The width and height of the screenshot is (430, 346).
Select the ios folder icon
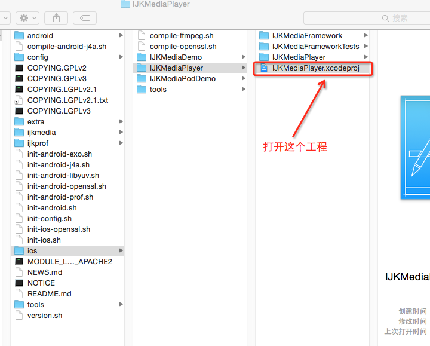pyautogui.click(x=19, y=250)
